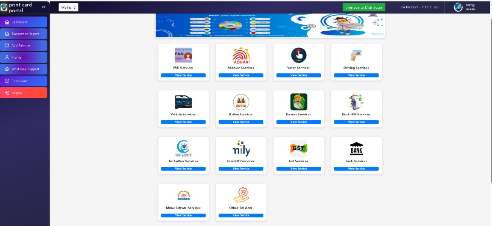Select Add Balance in sidebar

point(24,45)
